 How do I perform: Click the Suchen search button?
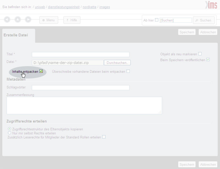point(204,20)
